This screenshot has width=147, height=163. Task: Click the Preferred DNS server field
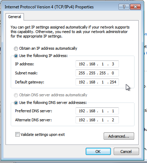click(x=97, y=111)
